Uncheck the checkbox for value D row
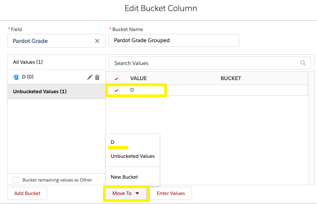This screenshot has height=204, width=317. [116, 90]
